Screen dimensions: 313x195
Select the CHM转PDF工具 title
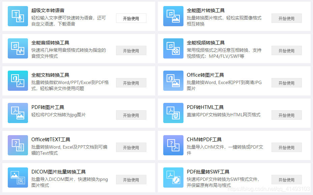coord(204,140)
